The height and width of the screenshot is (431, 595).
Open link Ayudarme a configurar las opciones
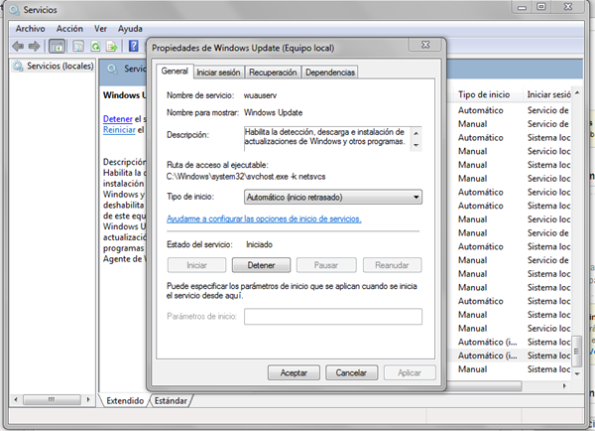(x=264, y=218)
